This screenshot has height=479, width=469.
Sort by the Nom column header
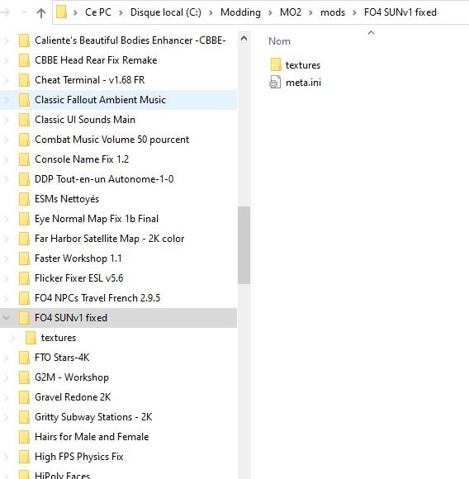click(x=279, y=41)
